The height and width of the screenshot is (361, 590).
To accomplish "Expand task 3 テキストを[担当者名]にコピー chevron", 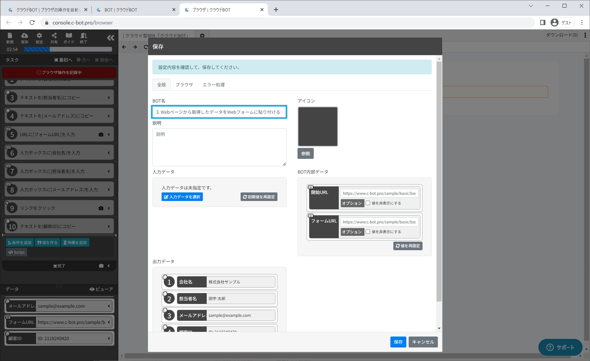I will (109, 98).
